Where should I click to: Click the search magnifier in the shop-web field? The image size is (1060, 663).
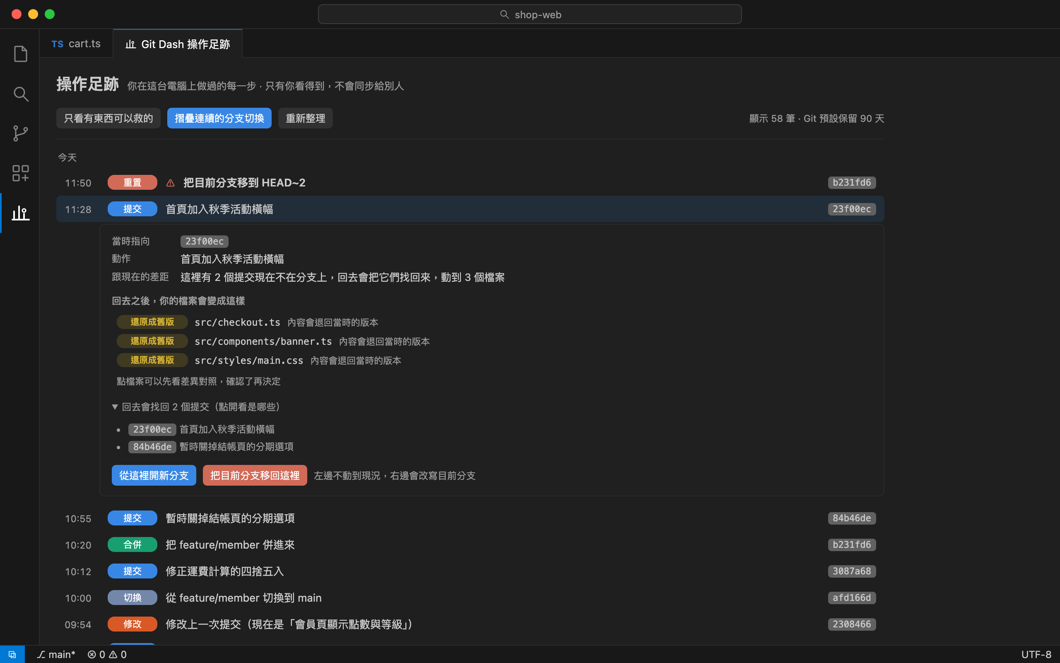[504, 15]
